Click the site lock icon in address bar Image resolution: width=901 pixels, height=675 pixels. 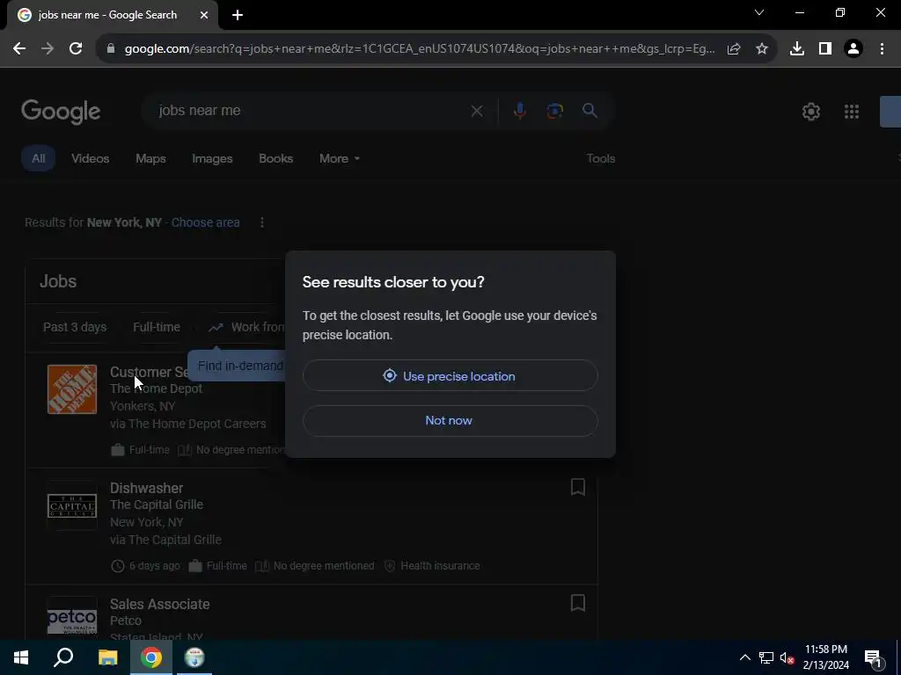click(x=111, y=49)
